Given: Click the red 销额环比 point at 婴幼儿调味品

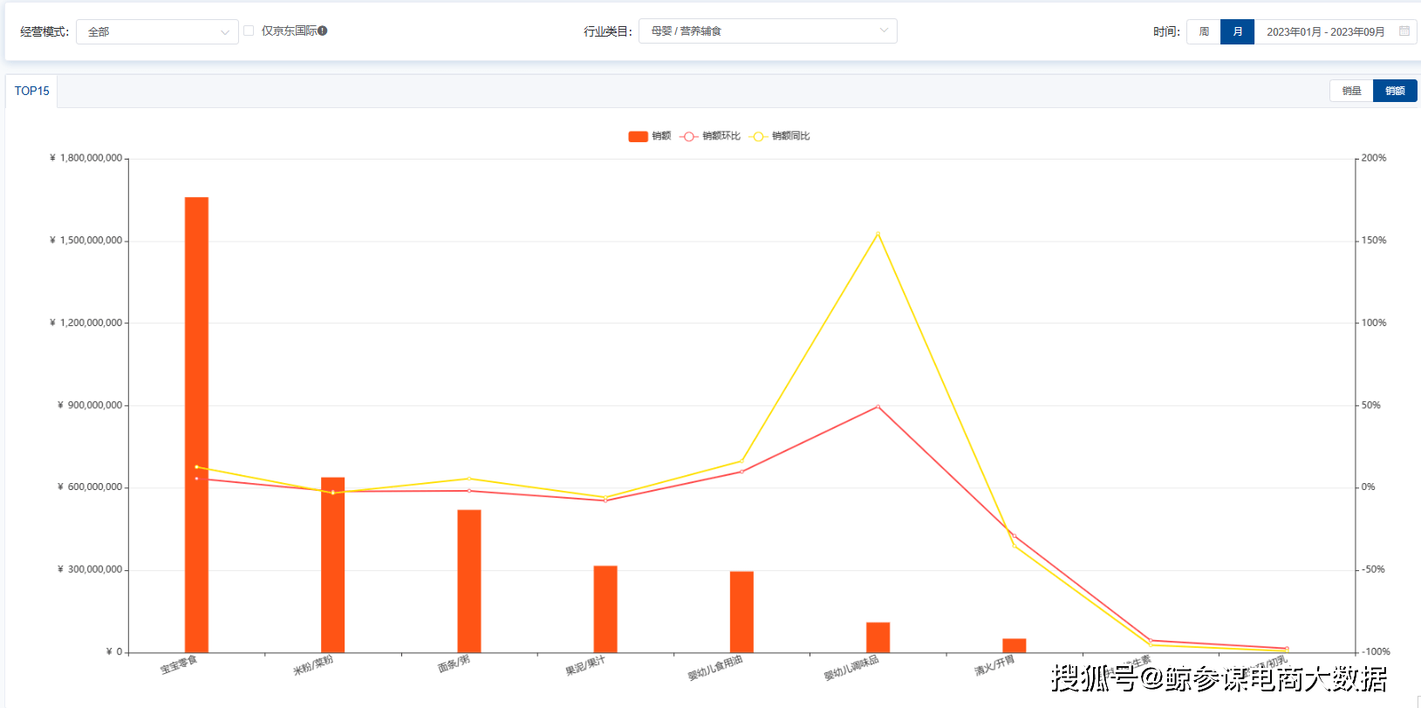Looking at the screenshot, I should coord(878,406).
